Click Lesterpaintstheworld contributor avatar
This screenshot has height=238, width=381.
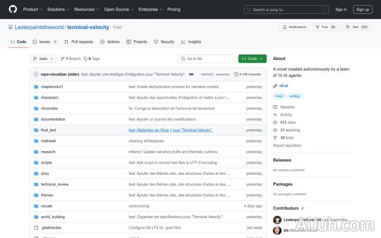277,220
